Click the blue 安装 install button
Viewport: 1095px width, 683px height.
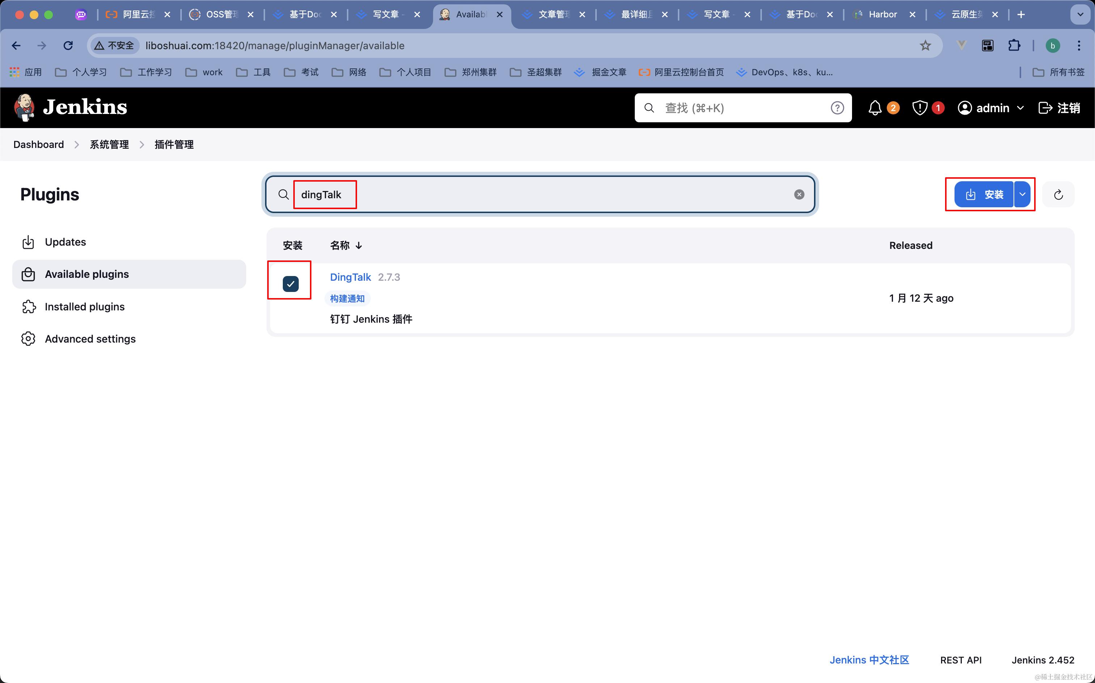click(984, 195)
